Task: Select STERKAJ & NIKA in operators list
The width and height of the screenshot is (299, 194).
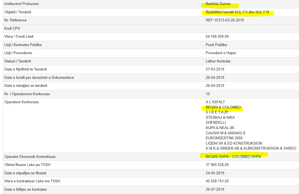Action: click(x=220, y=117)
